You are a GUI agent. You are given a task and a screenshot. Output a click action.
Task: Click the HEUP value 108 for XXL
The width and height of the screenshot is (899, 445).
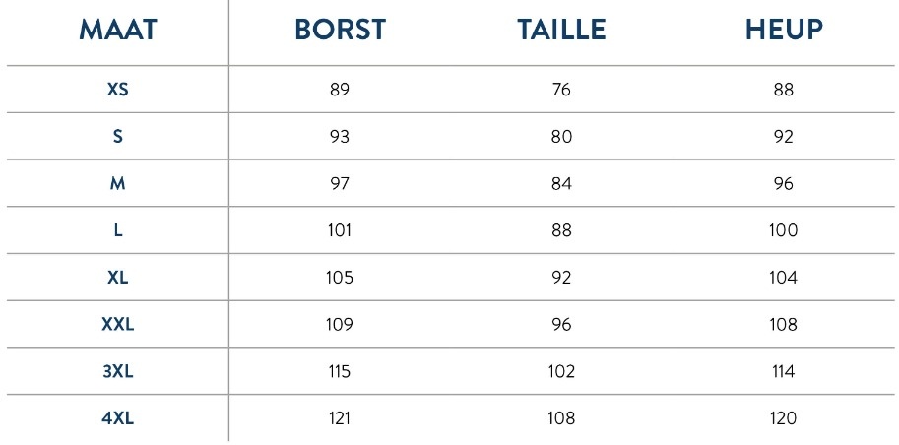click(784, 324)
